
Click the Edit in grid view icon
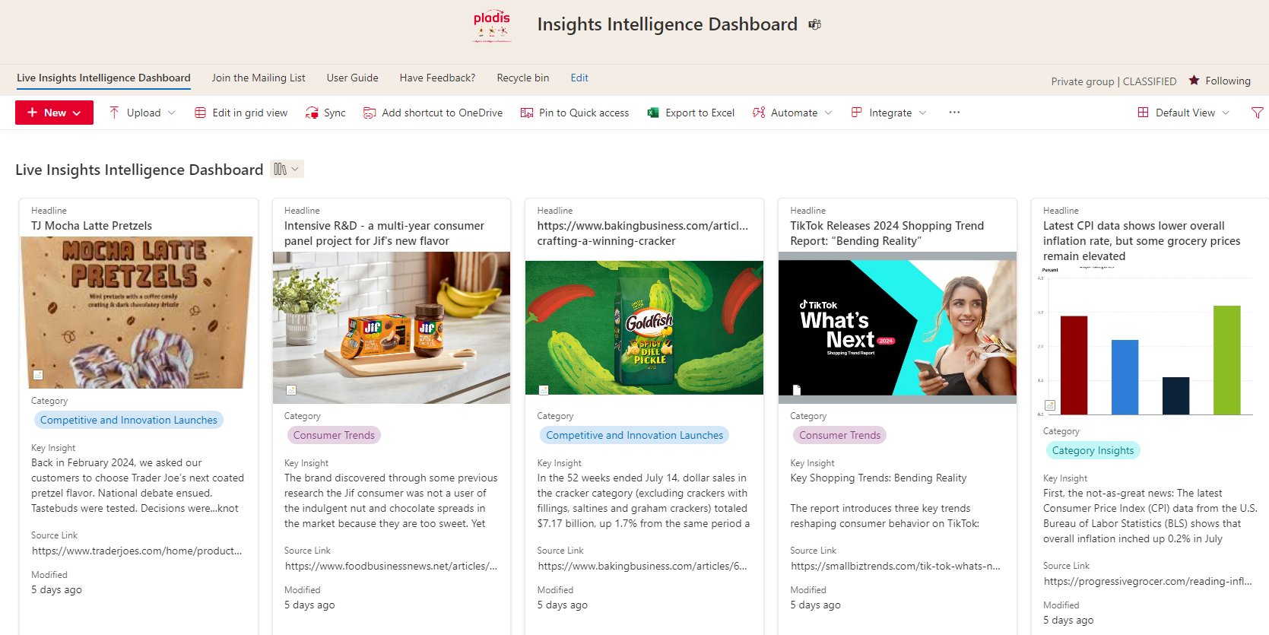[x=200, y=113]
